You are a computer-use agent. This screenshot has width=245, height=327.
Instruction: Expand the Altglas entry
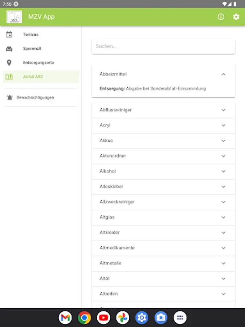click(223, 217)
